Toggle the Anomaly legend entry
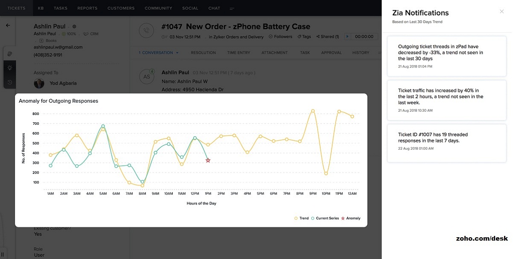The height and width of the screenshot is (259, 513). pyautogui.click(x=351, y=218)
